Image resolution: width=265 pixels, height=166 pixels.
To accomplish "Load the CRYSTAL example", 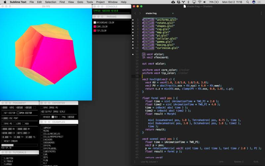I will pyautogui.click(x=46, y=146).
